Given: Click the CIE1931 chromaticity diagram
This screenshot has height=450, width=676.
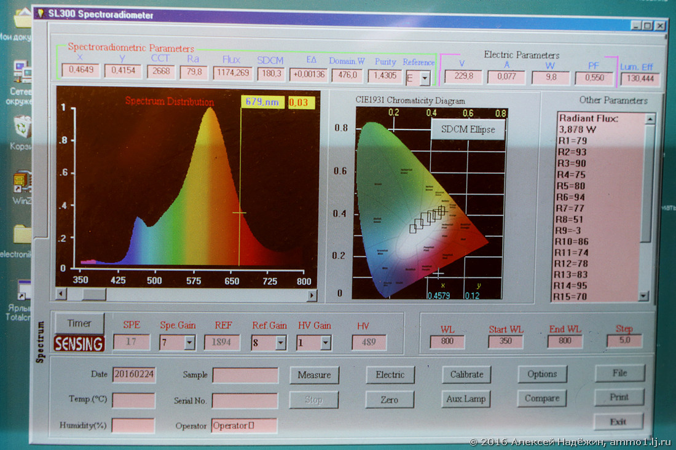Looking at the screenshot, I should 429,203.
